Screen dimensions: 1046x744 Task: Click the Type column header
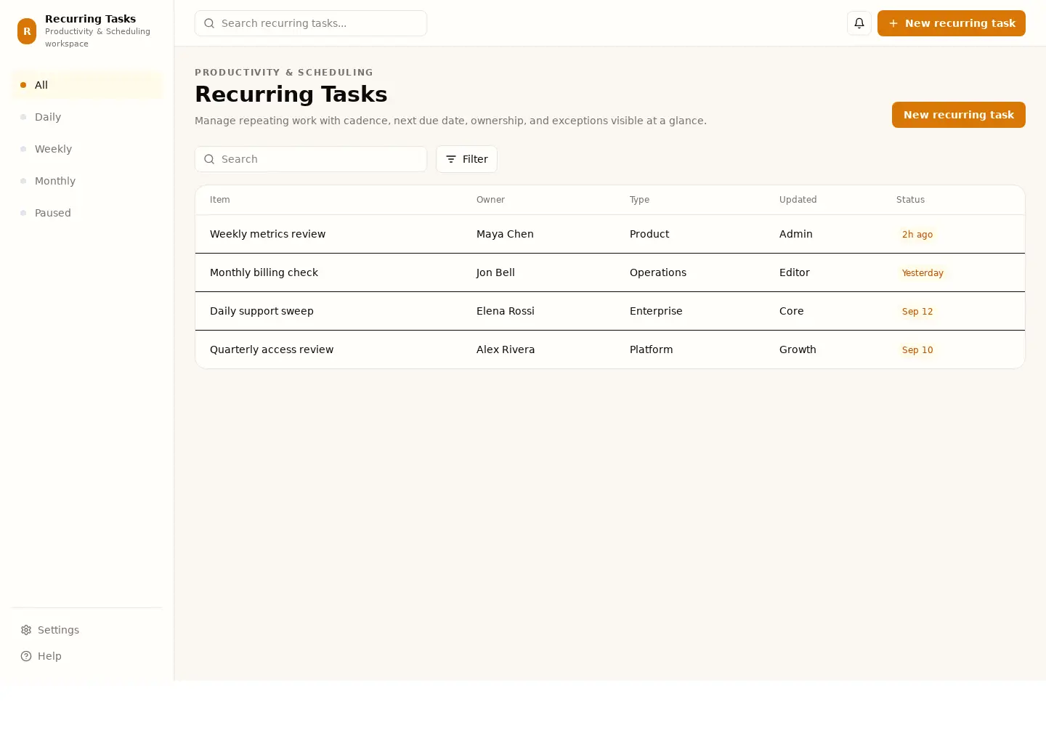pyautogui.click(x=639, y=200)
